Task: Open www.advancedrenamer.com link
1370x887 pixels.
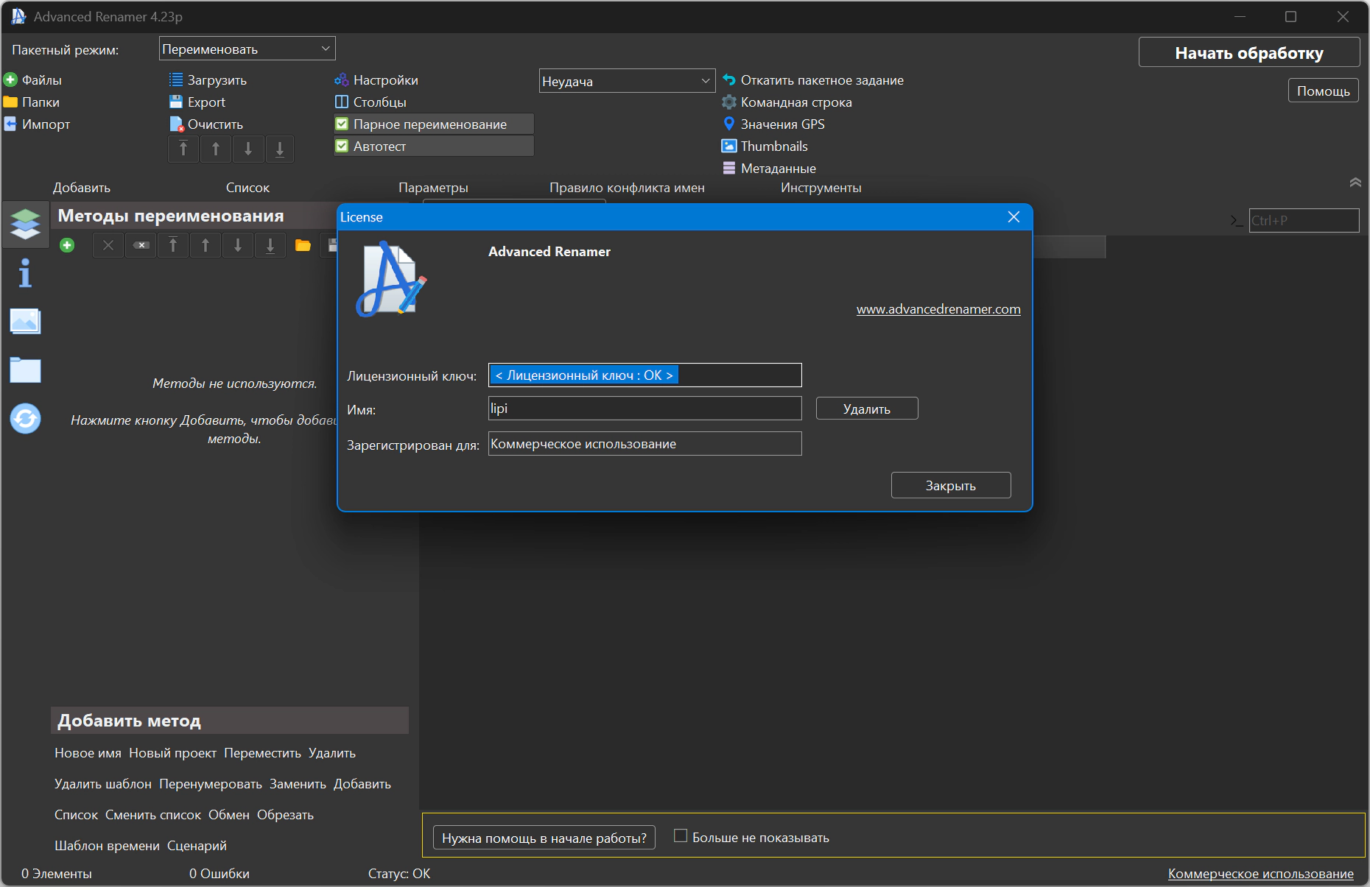Action: click(x=938, y=309)
